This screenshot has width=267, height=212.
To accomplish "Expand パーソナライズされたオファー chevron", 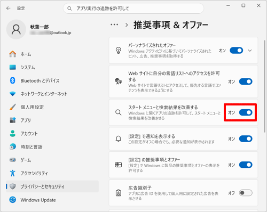I will click(x=250, y=51).
